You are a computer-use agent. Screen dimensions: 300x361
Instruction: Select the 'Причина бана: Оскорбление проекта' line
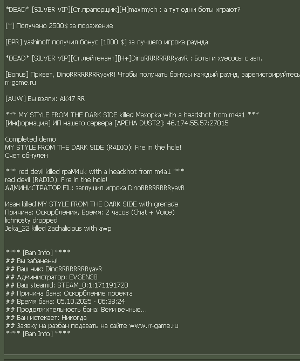(x=69, y=293)
